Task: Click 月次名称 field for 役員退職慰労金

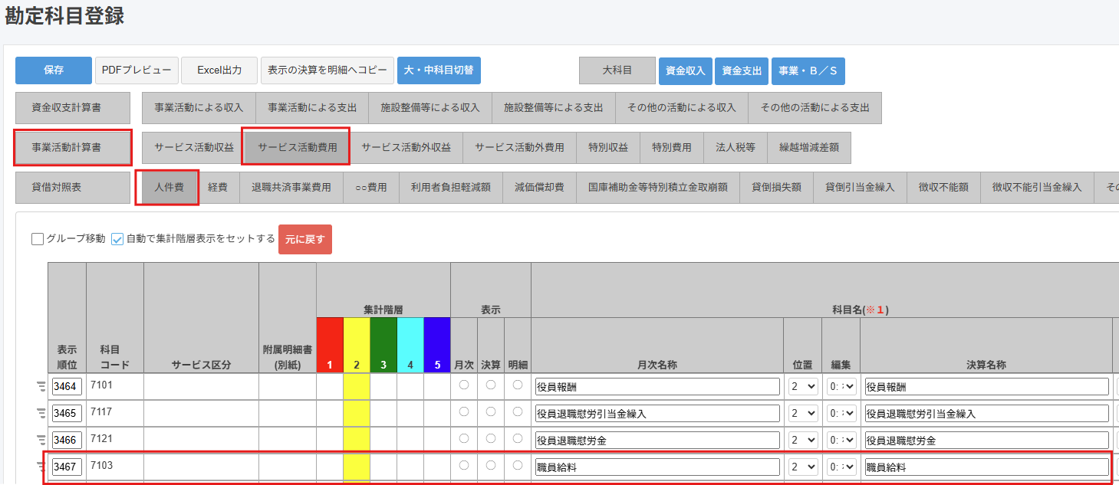Action: point(657,441)
